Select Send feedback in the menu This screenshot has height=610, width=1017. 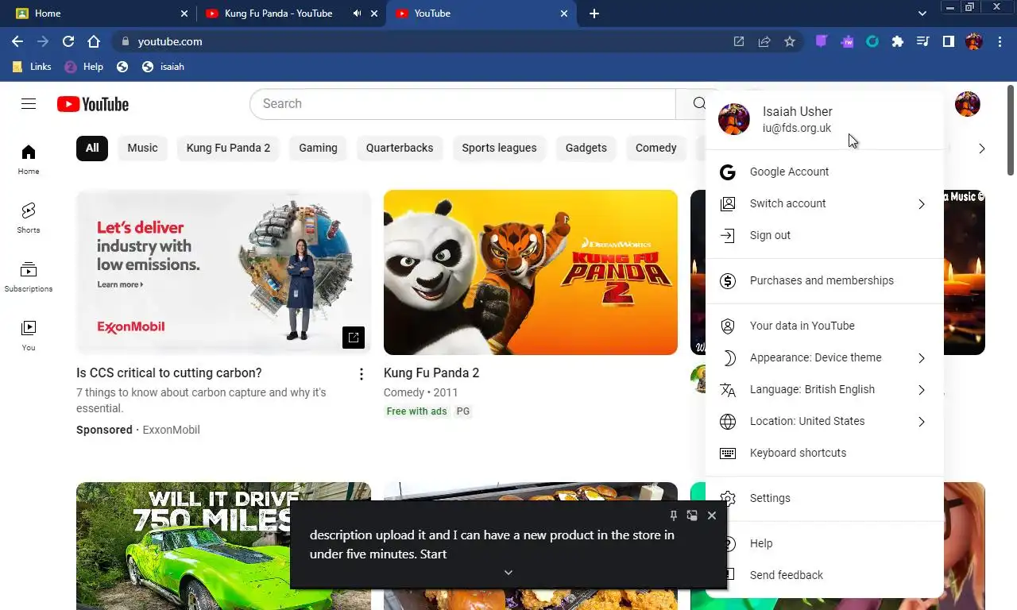[x=825, y=575]
